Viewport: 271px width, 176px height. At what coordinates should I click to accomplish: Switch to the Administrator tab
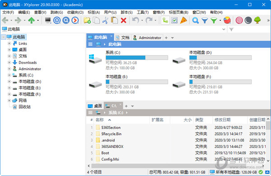tap(147, 37)
